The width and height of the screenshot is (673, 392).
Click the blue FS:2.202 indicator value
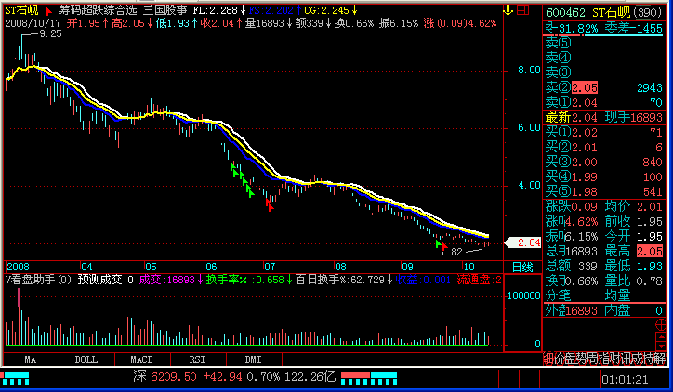(x=271, y=10)
